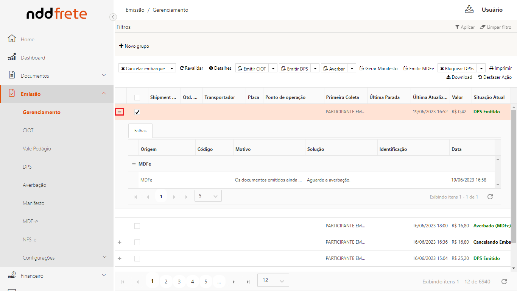The width and height of the screenshot is (517, 291).
Task: Go to the last page of shipments
Action: 248,282
